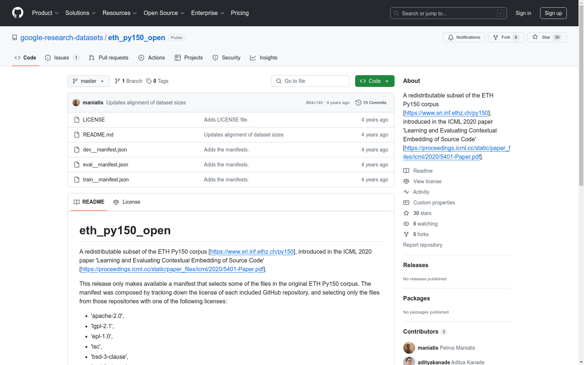Open the Activity link
This screenshot has width=584, height=365.
[416, 192]
